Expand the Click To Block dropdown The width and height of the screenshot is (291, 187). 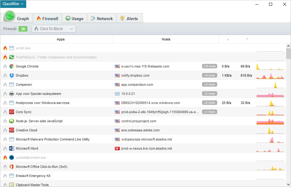click(x=54, y=29)
